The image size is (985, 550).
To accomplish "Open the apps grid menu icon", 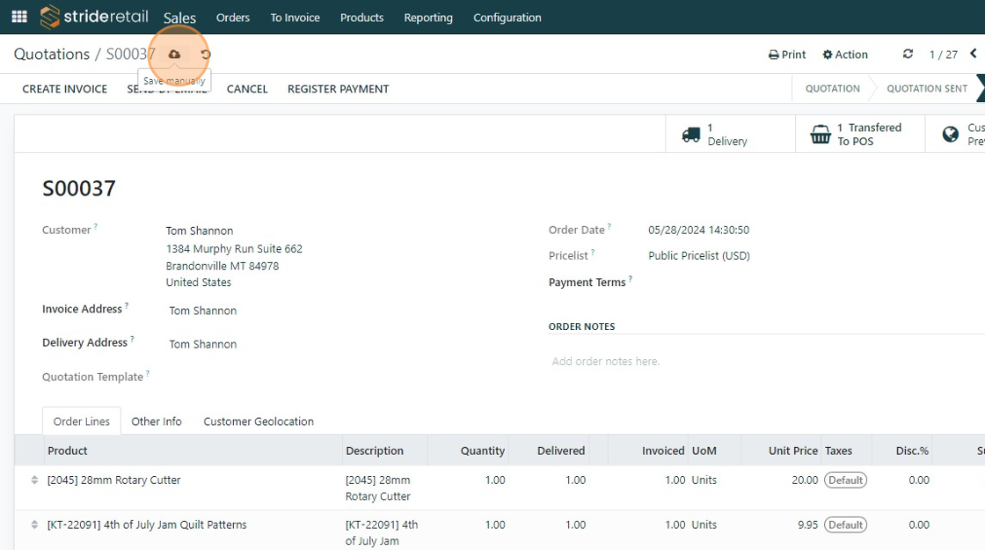I will pyautogui.click(x=18, y=17).
